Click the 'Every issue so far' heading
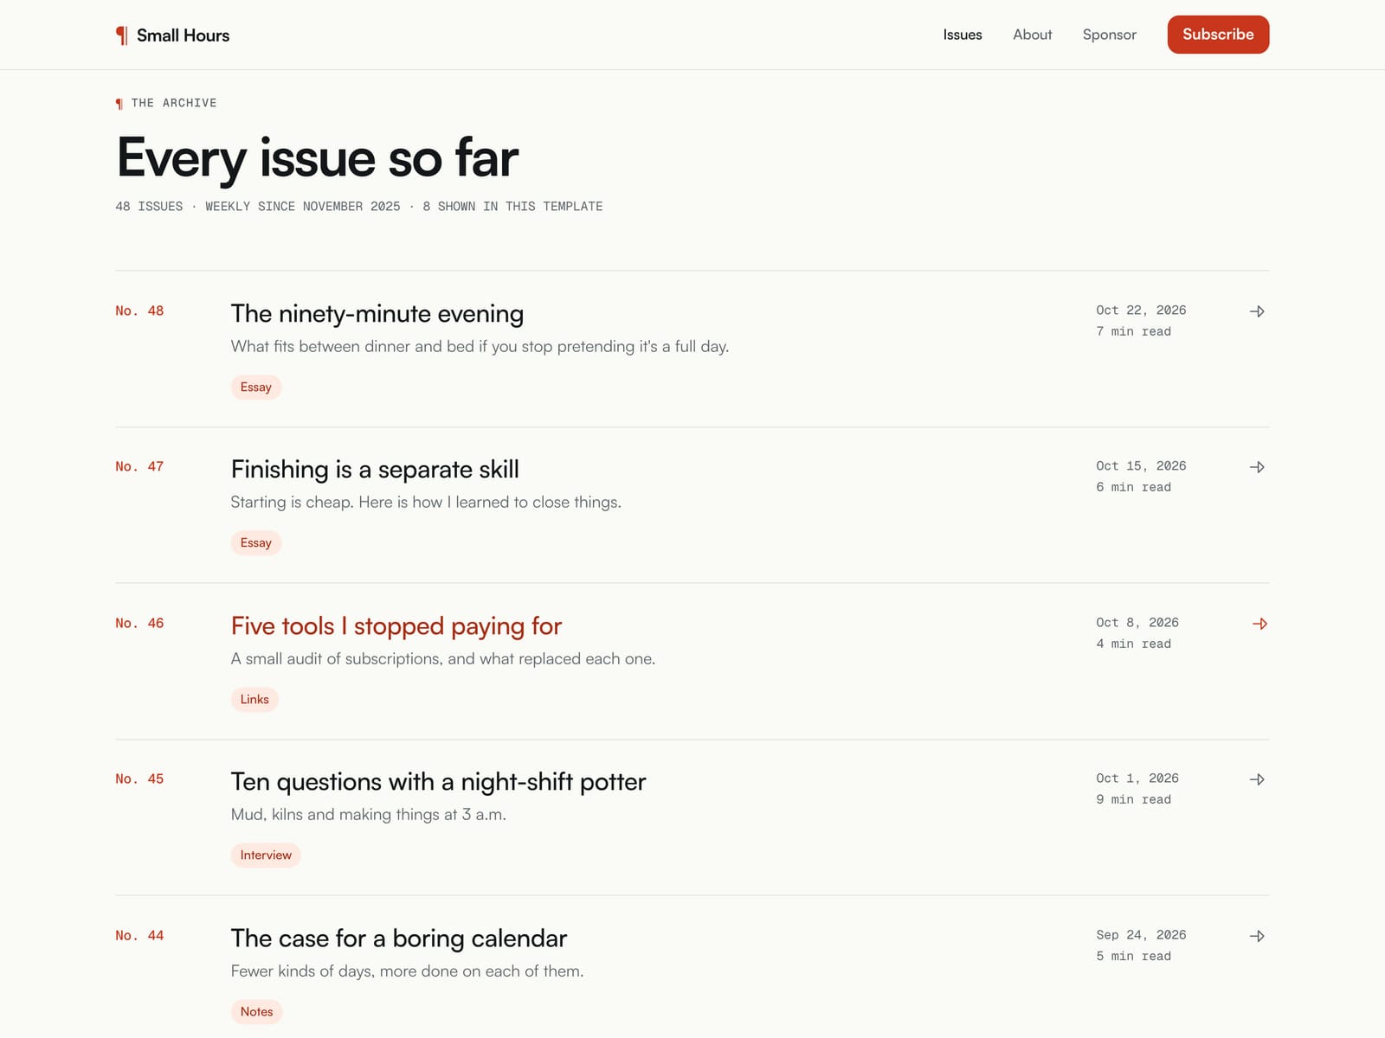 point(318,158)
